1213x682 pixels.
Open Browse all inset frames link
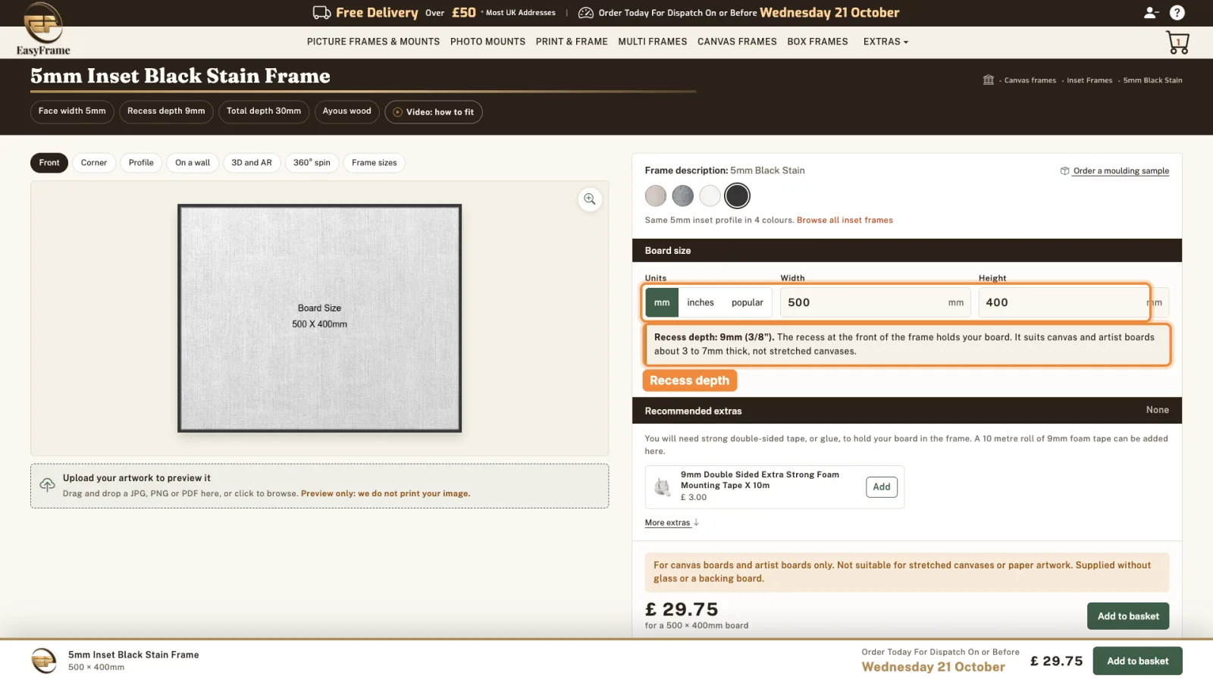[x=845, y=221]
